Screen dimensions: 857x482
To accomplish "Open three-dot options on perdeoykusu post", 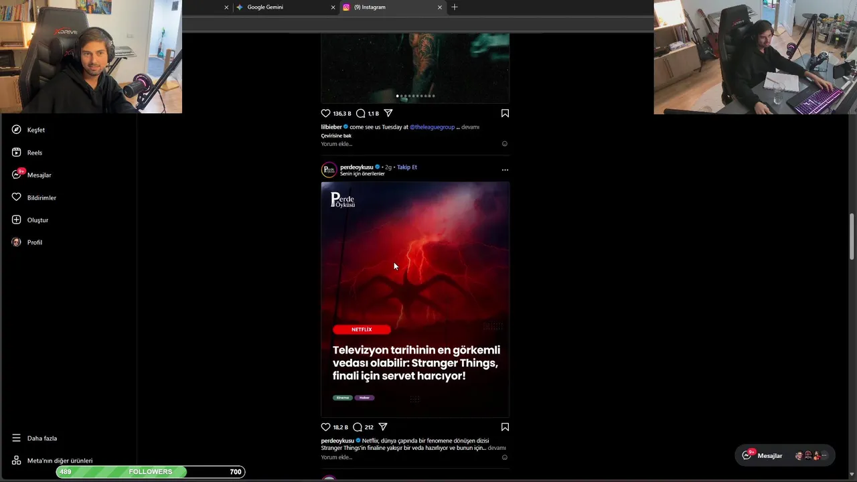I will point(505,170).
